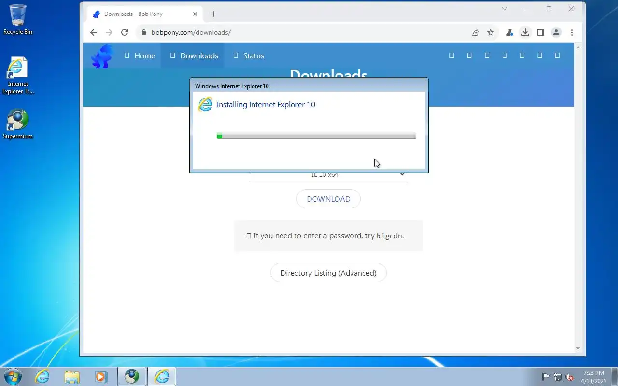618x386 pixels.
Task: Bookmark this page with star icon
Action: pyautogui.click(x=491, y=32)
